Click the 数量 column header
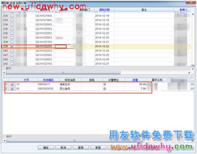 click(x=135, y=80)
